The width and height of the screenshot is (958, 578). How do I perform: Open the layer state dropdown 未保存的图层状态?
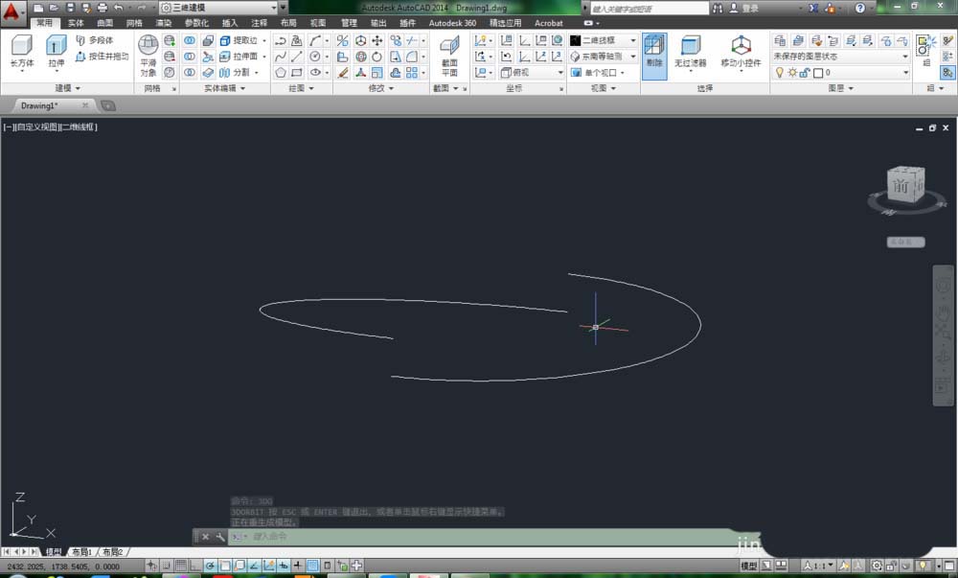tap(839, 57)
